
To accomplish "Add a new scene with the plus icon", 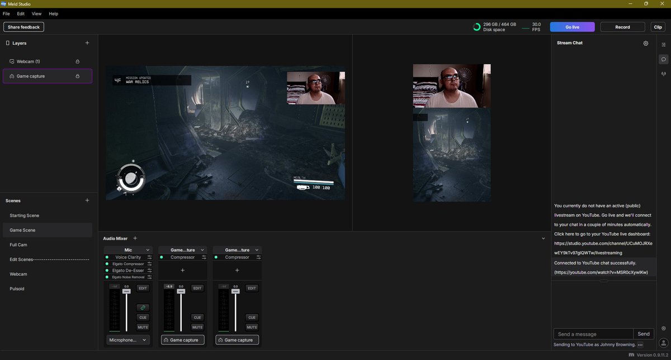I will (87, 200).
